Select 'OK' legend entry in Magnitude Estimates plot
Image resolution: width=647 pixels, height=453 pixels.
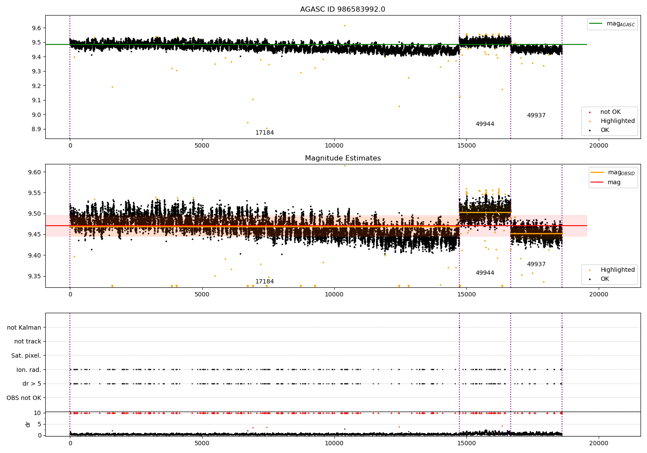(x=600, y=279)
